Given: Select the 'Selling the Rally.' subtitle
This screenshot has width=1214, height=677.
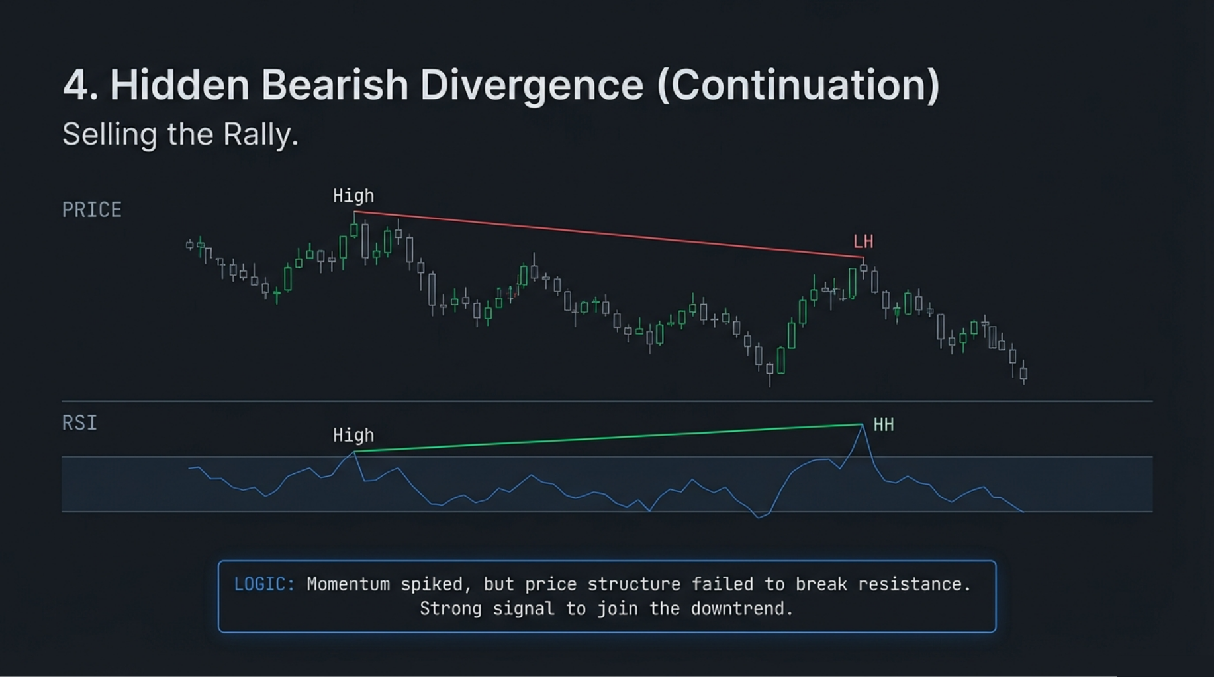Looking at the screenshot, I should (180, 135).
